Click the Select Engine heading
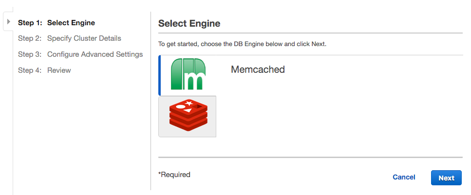This screenshot has height=195, width=471. click(189, 23)
